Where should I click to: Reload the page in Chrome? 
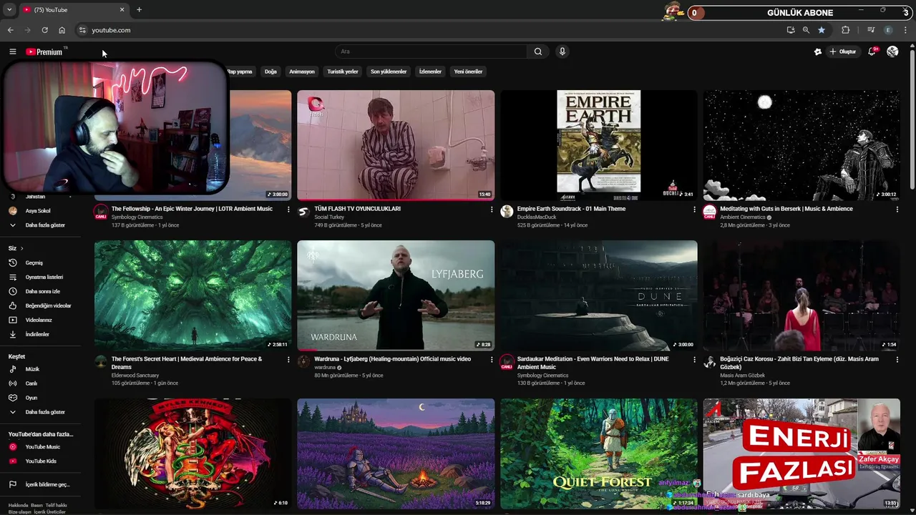44,30
